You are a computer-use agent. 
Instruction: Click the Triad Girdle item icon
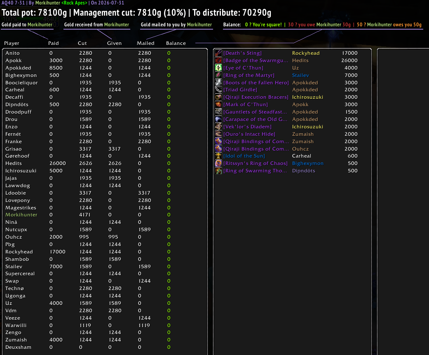click(218, 90)
